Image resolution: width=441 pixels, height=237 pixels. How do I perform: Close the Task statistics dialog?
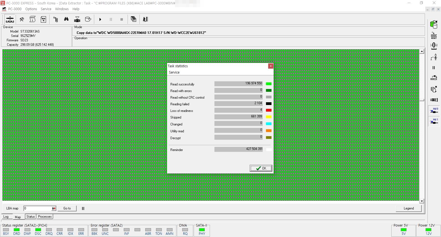271,66
